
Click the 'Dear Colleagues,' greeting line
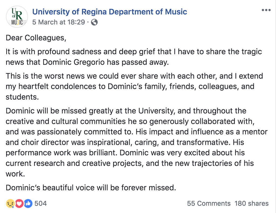pyautogui.click(x=36, y=38)
